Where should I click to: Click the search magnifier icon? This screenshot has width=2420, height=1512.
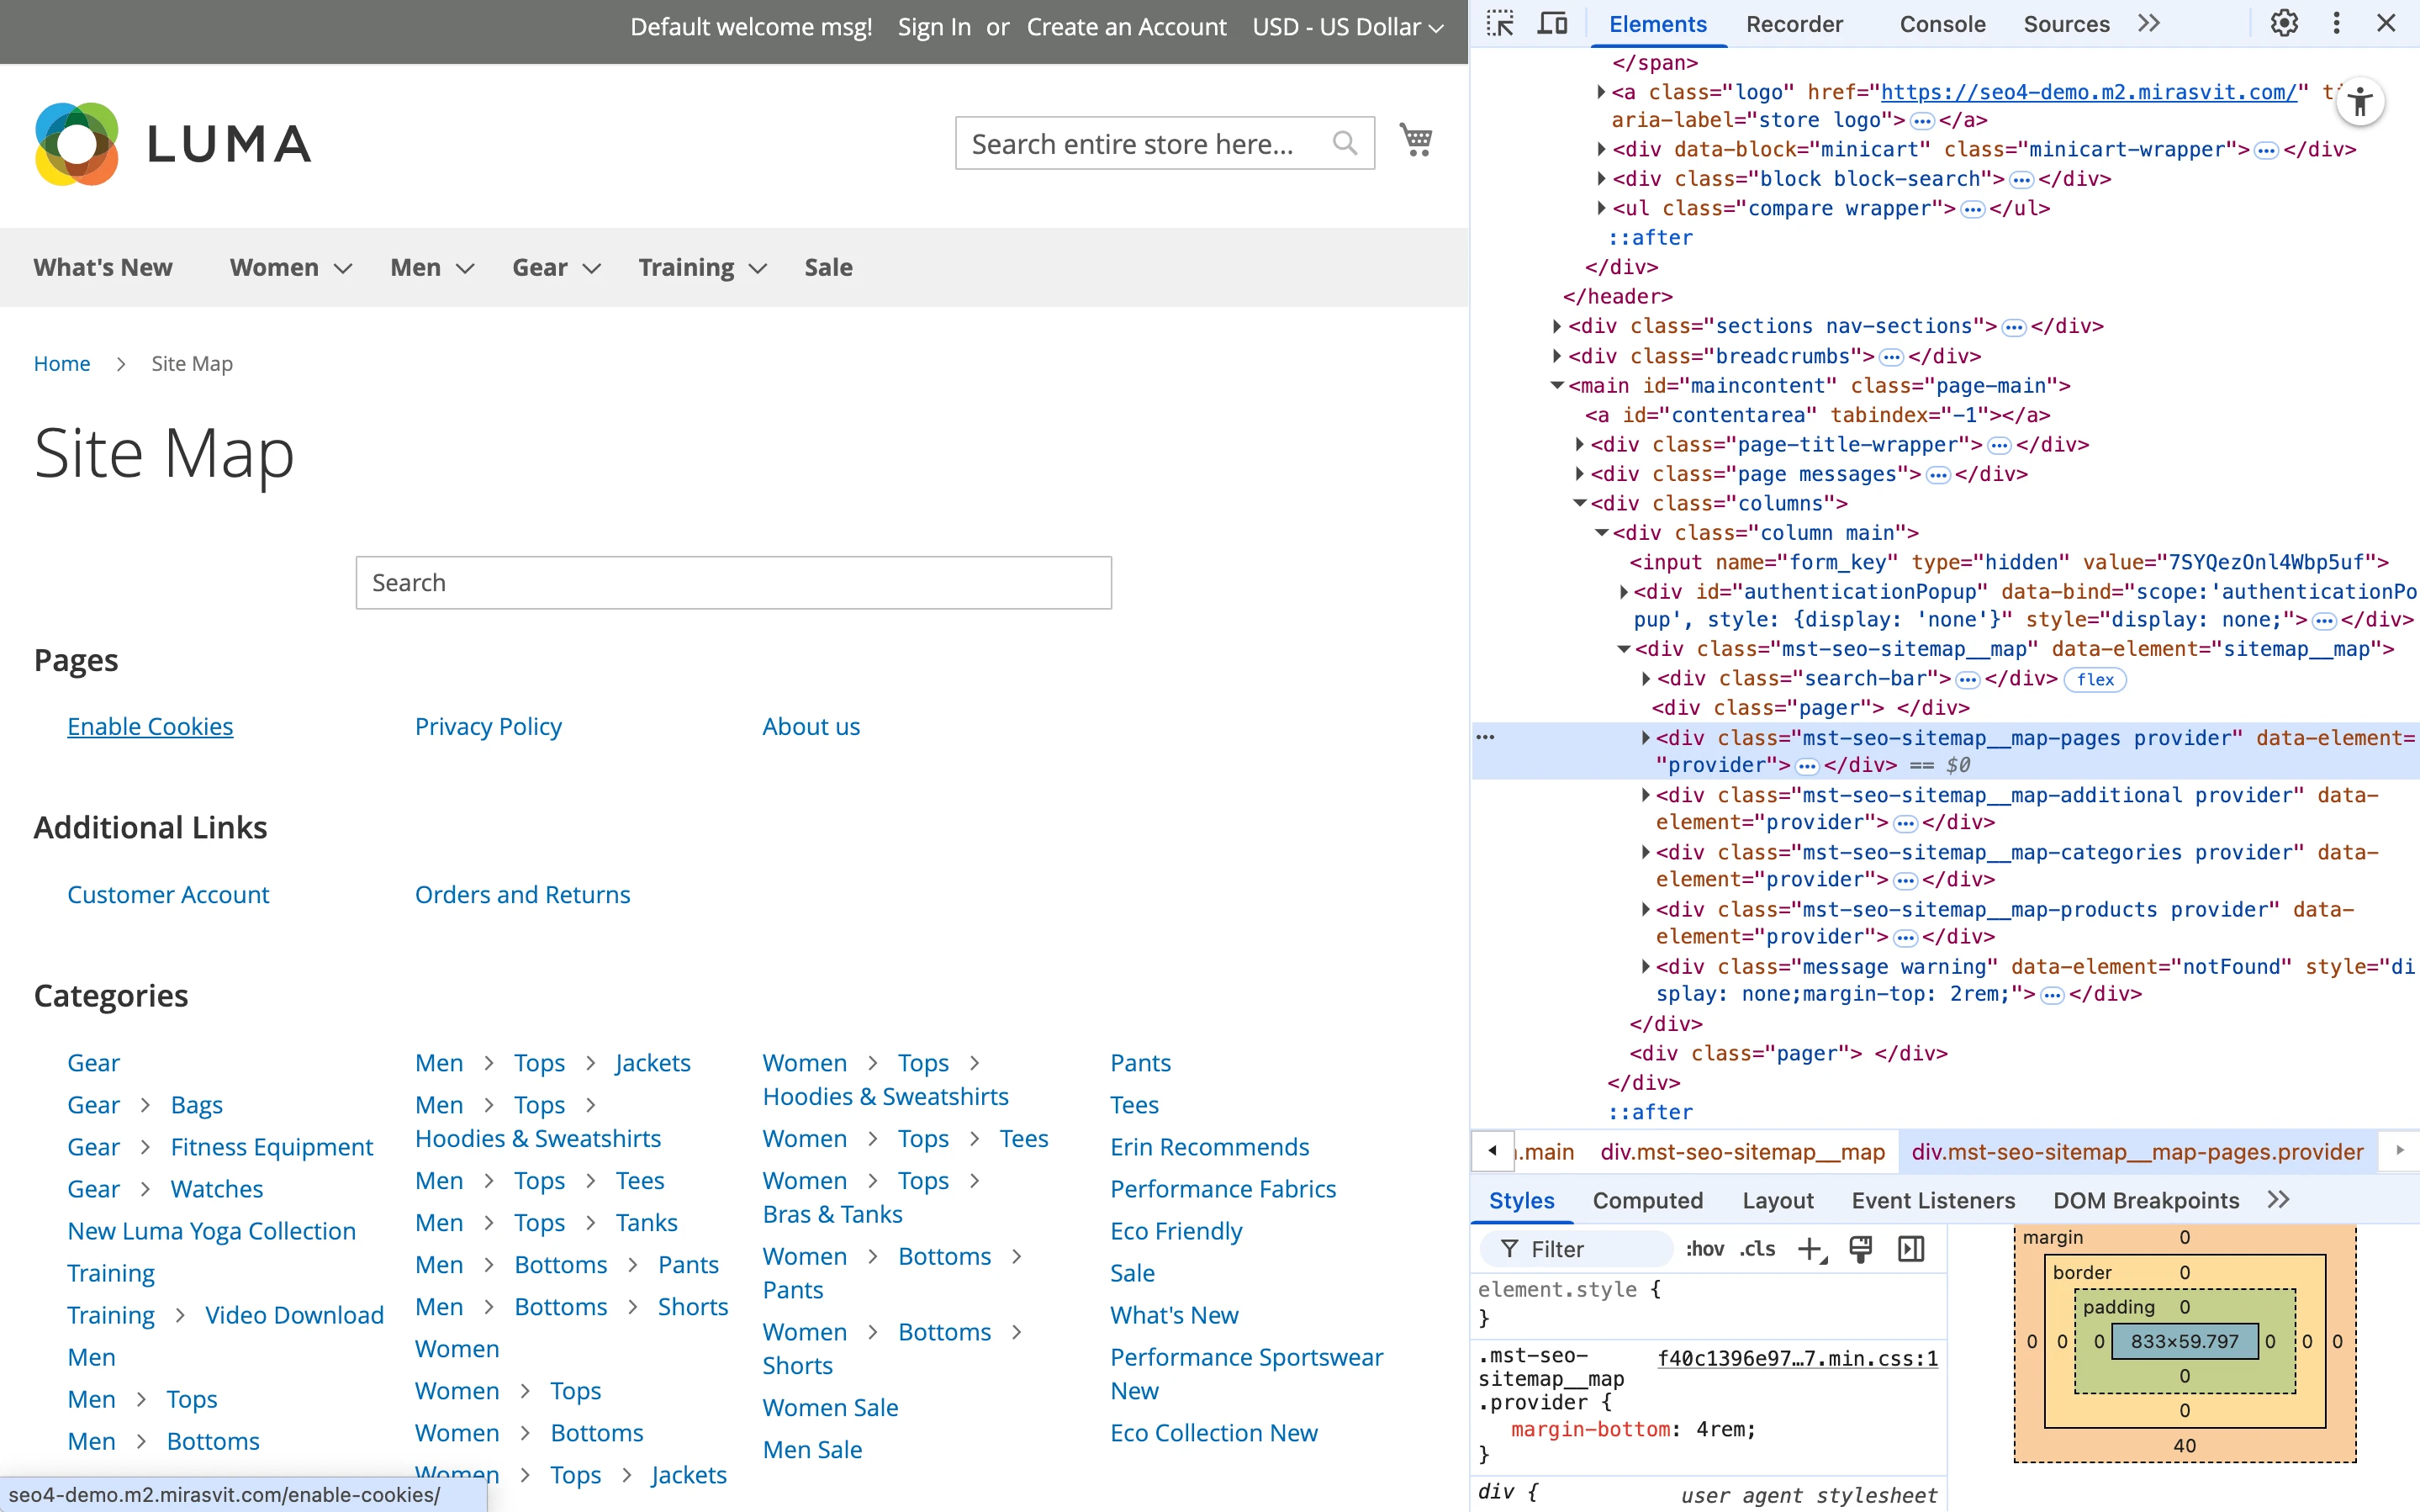(1345, 143)
